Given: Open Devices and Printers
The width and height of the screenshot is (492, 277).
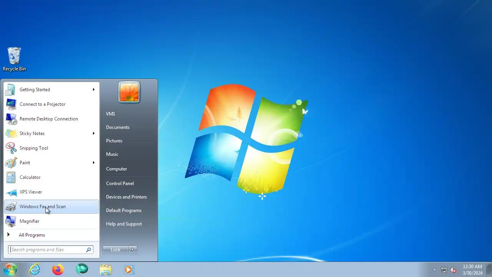Looking at the screenshot, I should coord(126,197).
